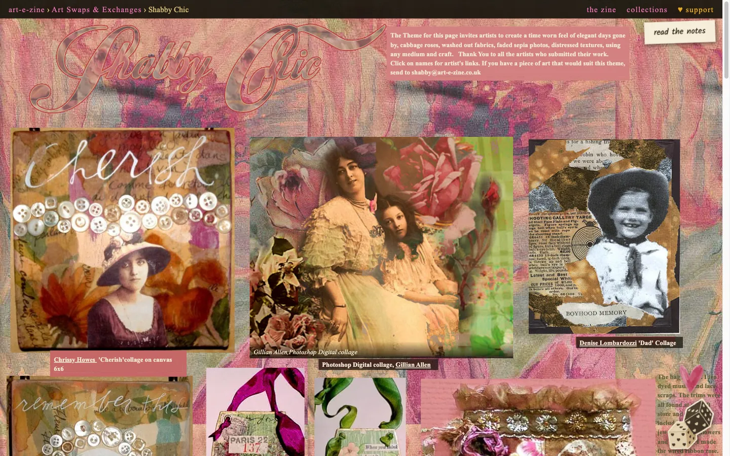Viewport: 730px width, 456px height.
Task: Click the 'Cherish' collage on canvas caption
Action: [x=113, y=364]
